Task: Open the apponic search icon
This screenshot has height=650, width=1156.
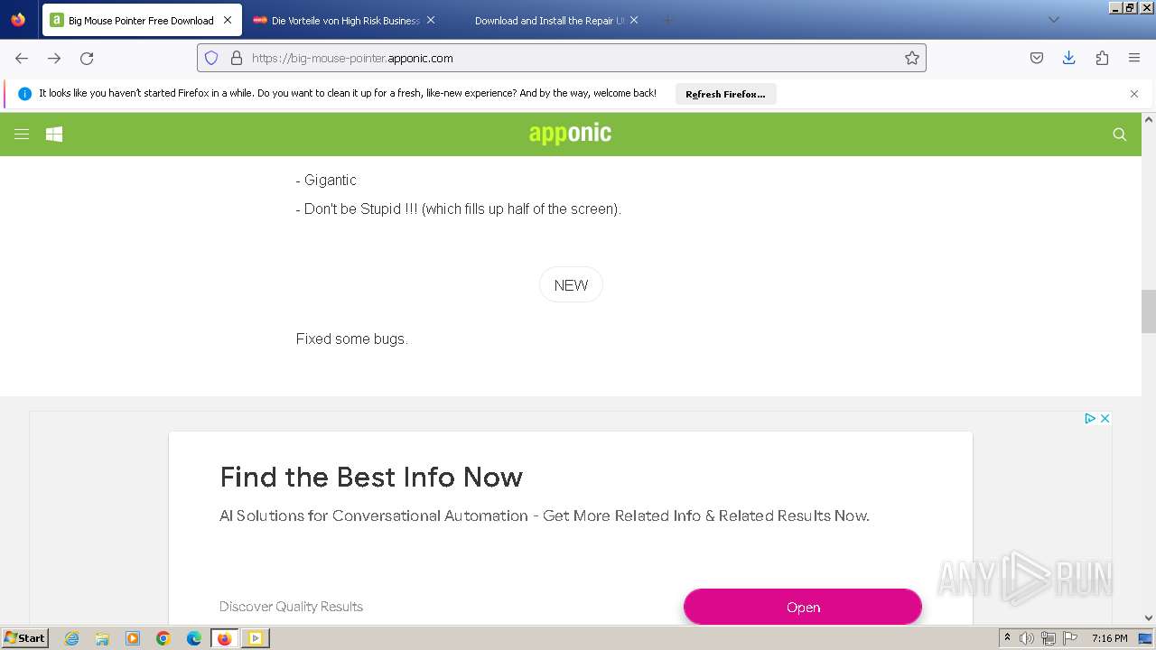Action: pos(1120,134)
